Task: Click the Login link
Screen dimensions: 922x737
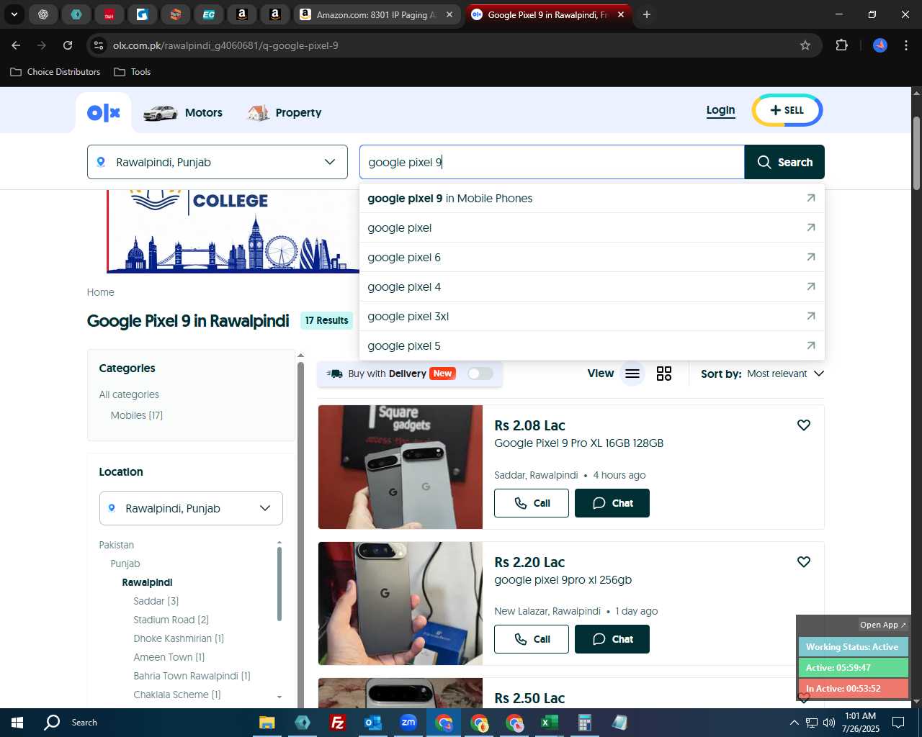Action: pyautogui.click(x=720, y=110)
